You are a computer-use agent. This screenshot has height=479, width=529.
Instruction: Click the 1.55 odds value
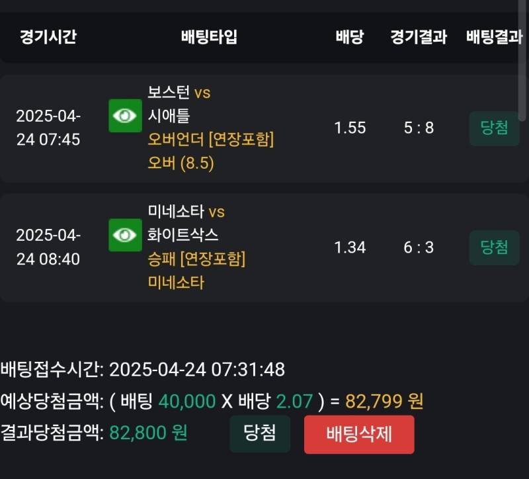click(x=350, y=128)
